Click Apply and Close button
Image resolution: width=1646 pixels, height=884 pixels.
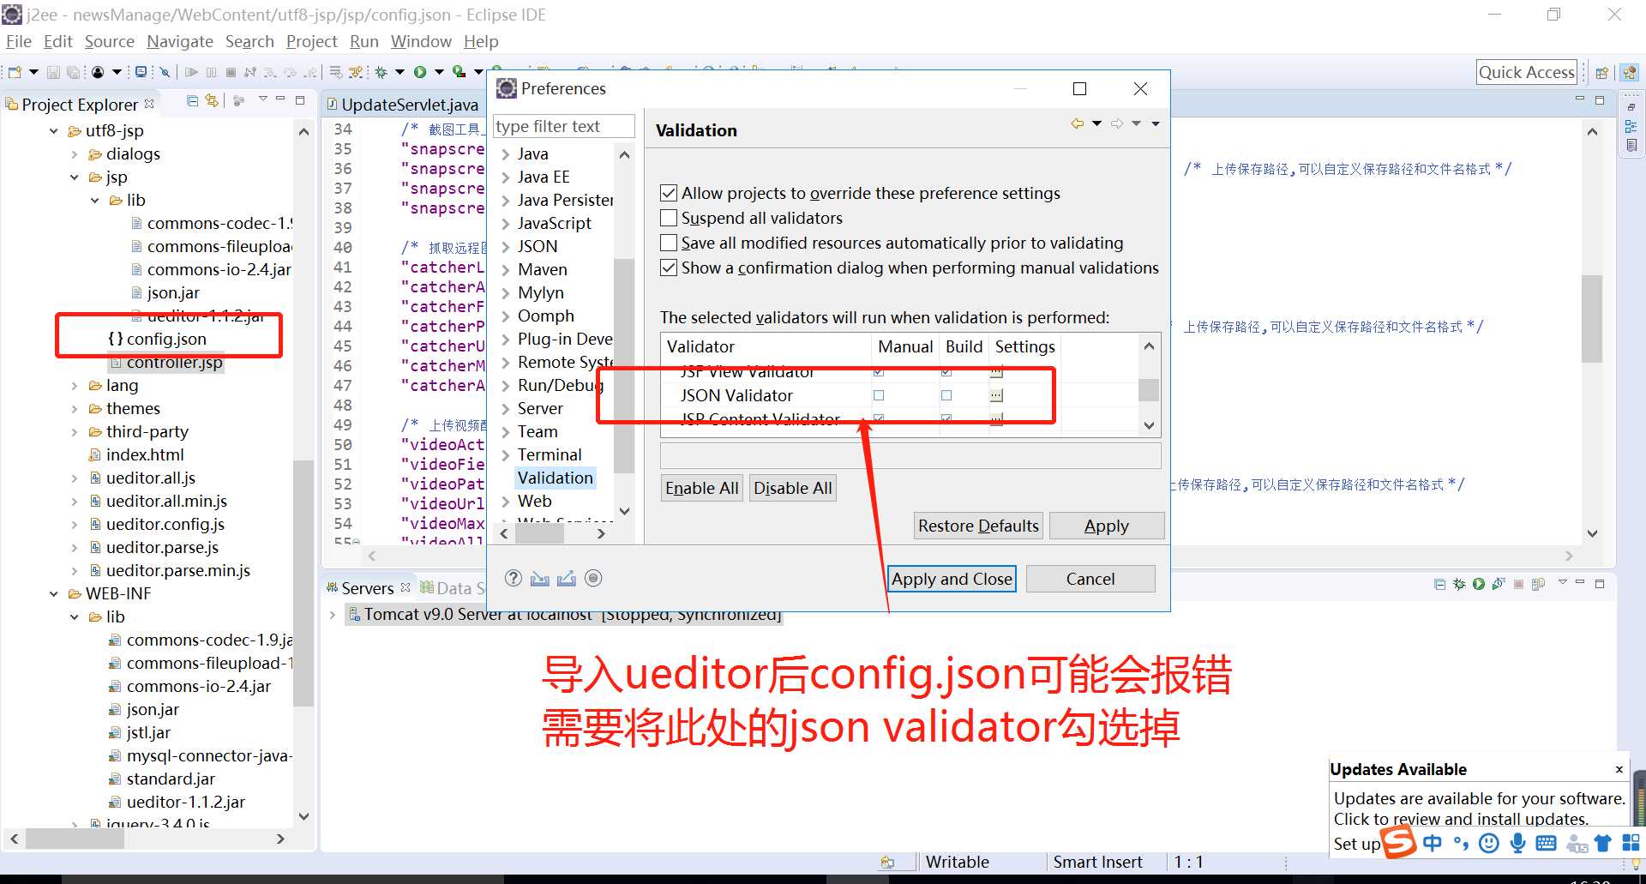tap(952, 579)
